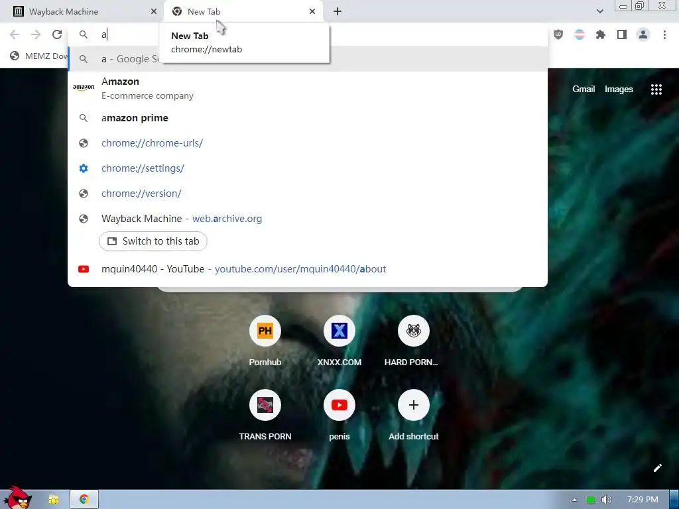Viewport: 679px width, 509px height.
Task: Open the profile avatar menu
Action: click(x=643, y=34)
